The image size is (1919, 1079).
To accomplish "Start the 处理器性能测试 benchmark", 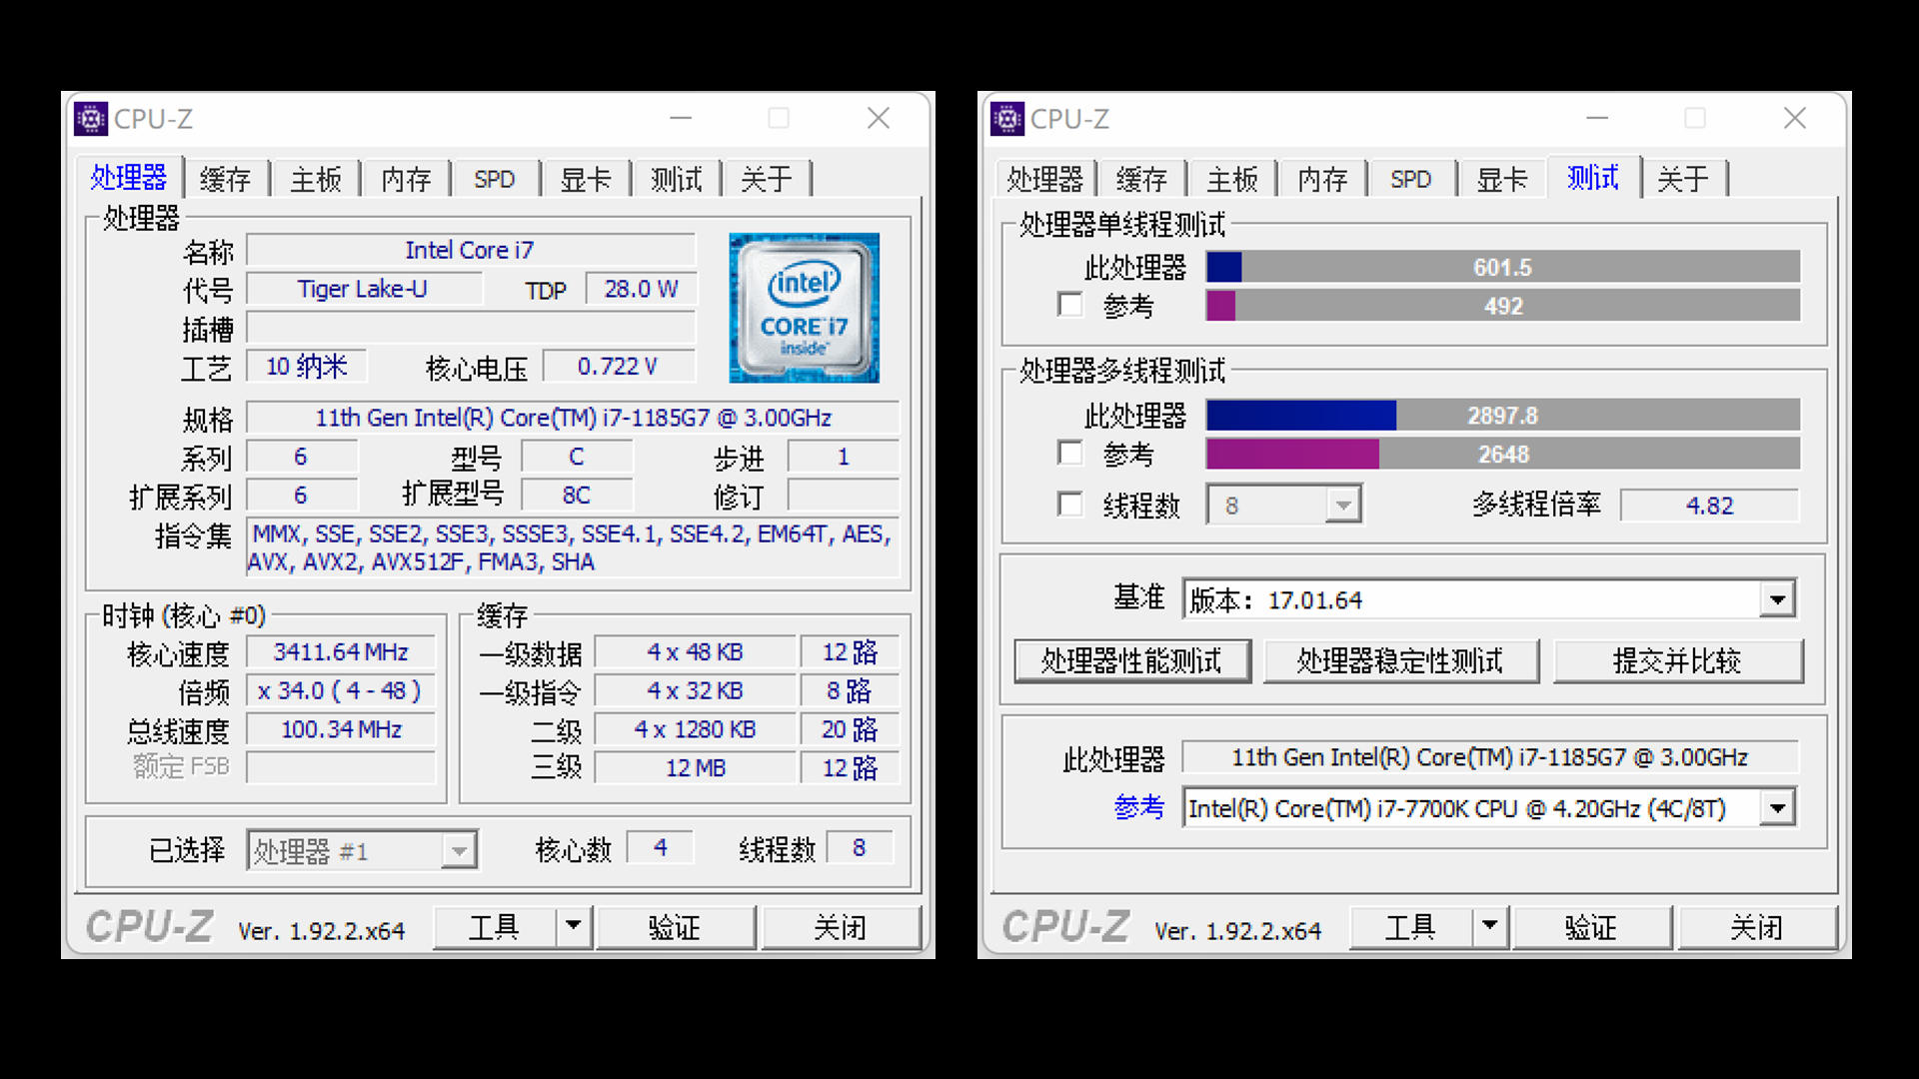I will tap(1131, 660).
